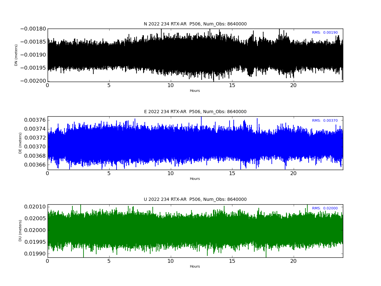Click the 0.02000 tick on the DU axis
Image resolution: width=381 pixels, height=286 pixels.
coord(35,230)
